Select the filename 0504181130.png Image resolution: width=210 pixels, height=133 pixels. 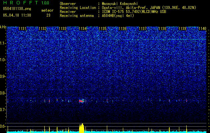(17, 9)
